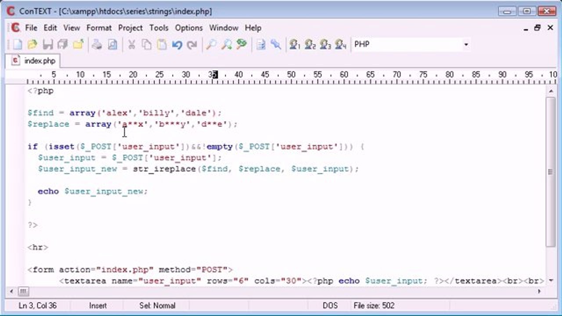Viewport: 562px width, 316px height.
Task: Run user command 2 icon
Action: tap(310, 44)
